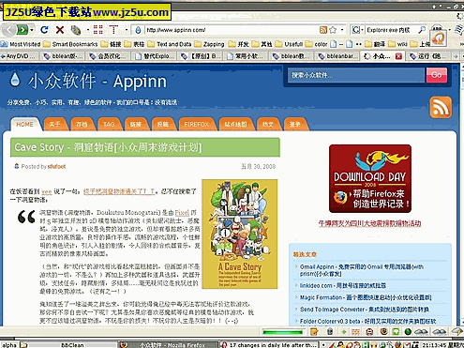
Task: Click the site search field 搜索小众软件
Action: click(x=356, y=75)
